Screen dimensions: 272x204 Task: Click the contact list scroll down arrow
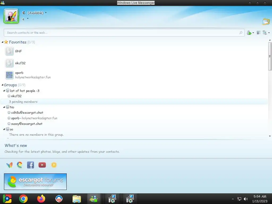click(x=270, y=136)
